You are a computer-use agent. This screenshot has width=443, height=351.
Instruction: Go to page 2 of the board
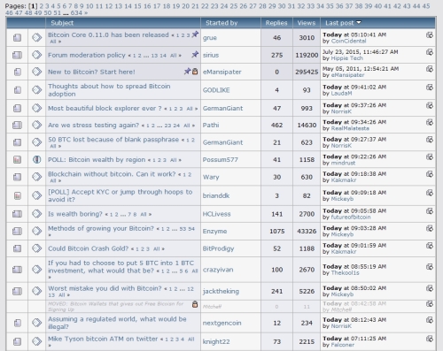tap(42, 6)
